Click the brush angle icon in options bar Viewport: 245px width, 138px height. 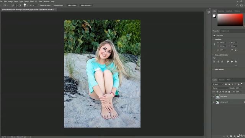click(x=31, y=5)
